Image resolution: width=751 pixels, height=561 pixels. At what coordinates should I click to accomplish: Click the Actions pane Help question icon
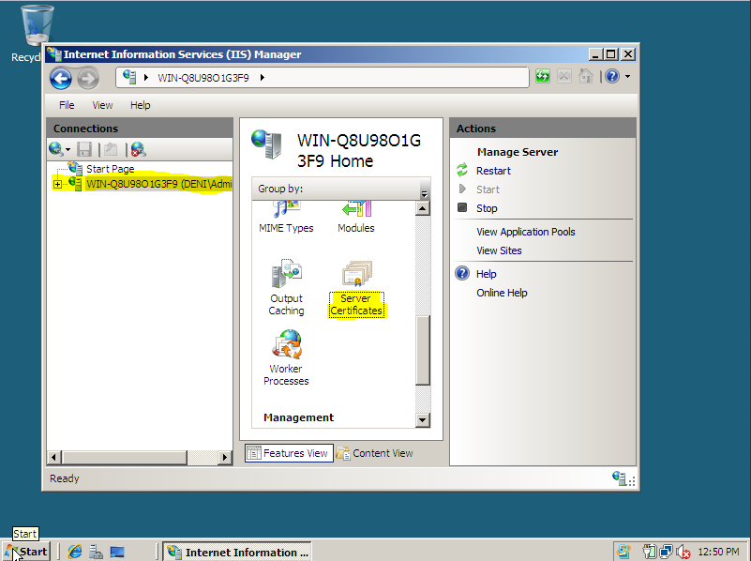click(x=462, y=273)
